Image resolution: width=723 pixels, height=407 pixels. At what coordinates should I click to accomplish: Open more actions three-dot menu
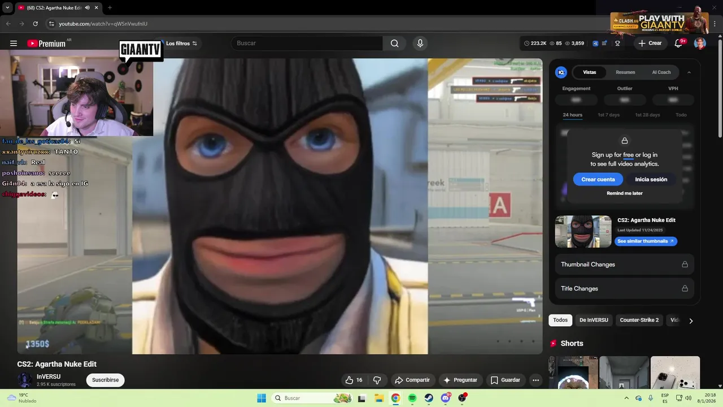point(535,380)
